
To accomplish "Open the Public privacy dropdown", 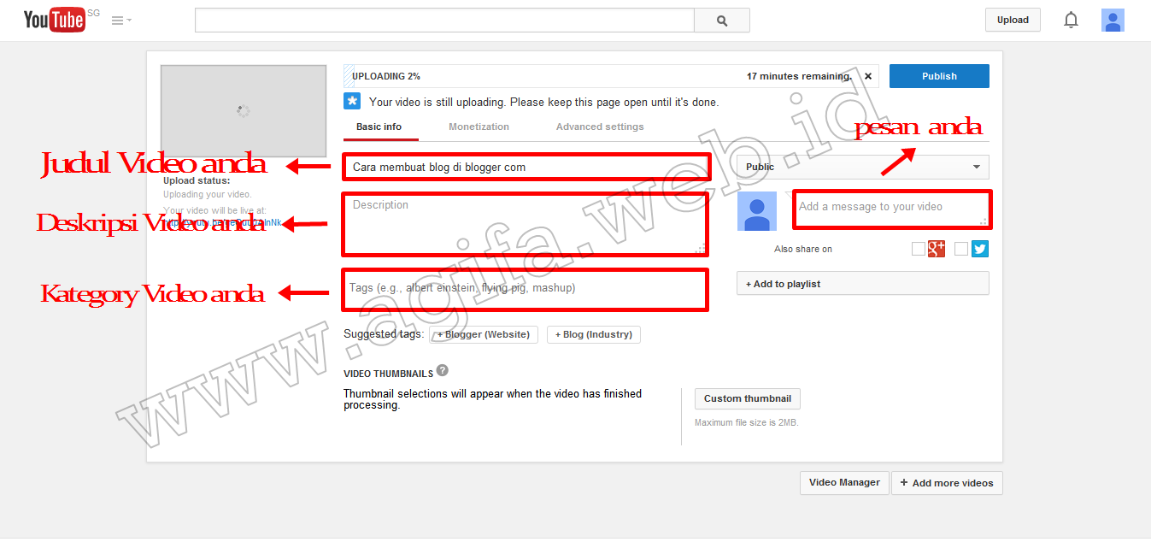I will tap(861, 167).
